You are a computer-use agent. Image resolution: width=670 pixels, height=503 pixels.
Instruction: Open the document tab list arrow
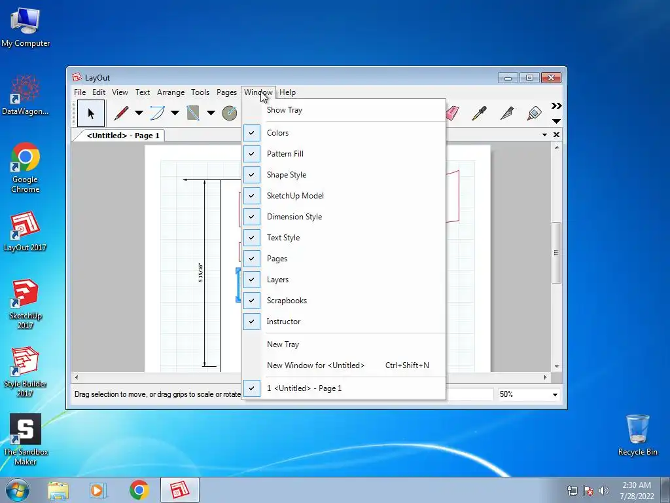[544, 135]
